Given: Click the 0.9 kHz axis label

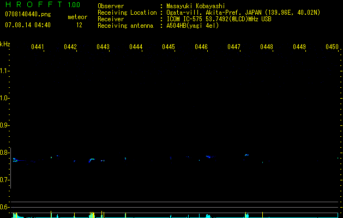Looking at the screenshot, I should click(4, 125).
